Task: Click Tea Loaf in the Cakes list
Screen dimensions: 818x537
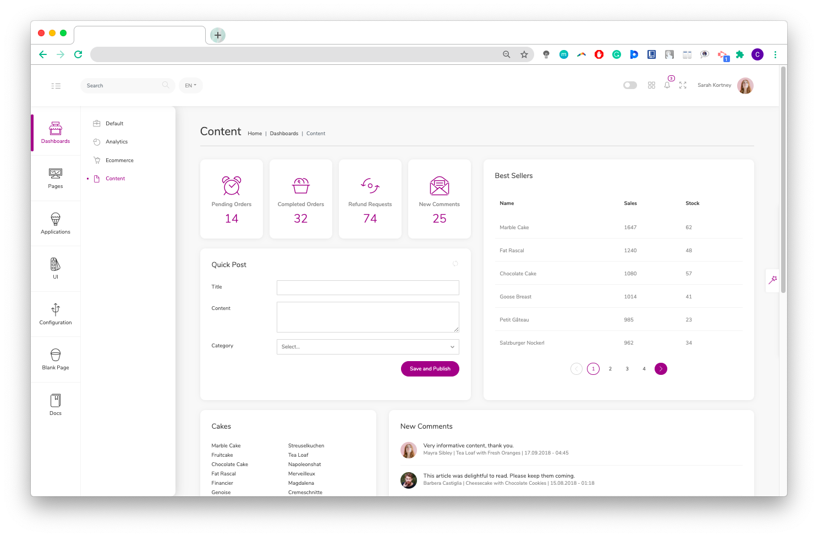Action: 298,455
